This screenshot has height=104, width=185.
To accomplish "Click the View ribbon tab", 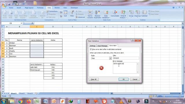I will [65, 8].
